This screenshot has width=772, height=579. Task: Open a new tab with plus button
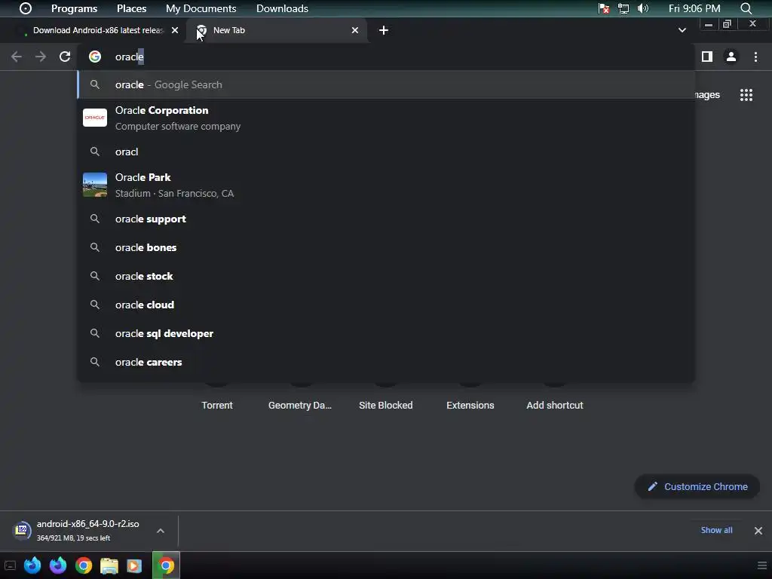384,30
